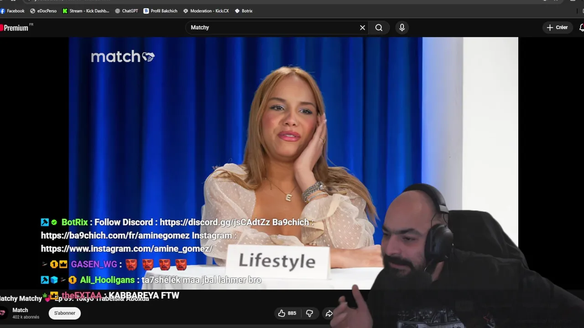Open the Facebook bookmark
This screenshot has height=328, width=584.
click(x=13, y=11)
